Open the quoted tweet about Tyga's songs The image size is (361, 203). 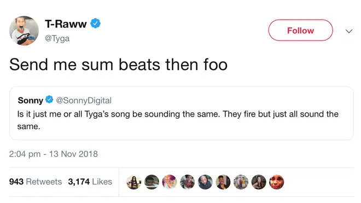182,113
